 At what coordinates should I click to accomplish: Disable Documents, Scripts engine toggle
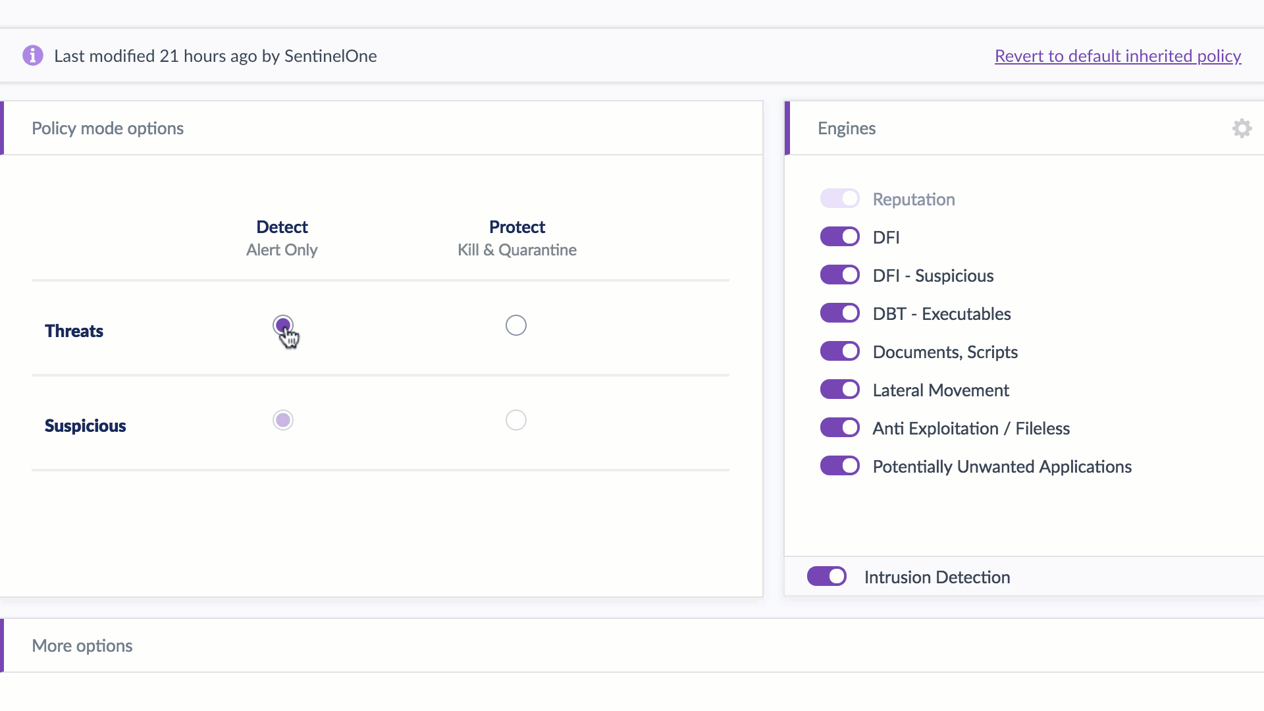click(839, 352)
